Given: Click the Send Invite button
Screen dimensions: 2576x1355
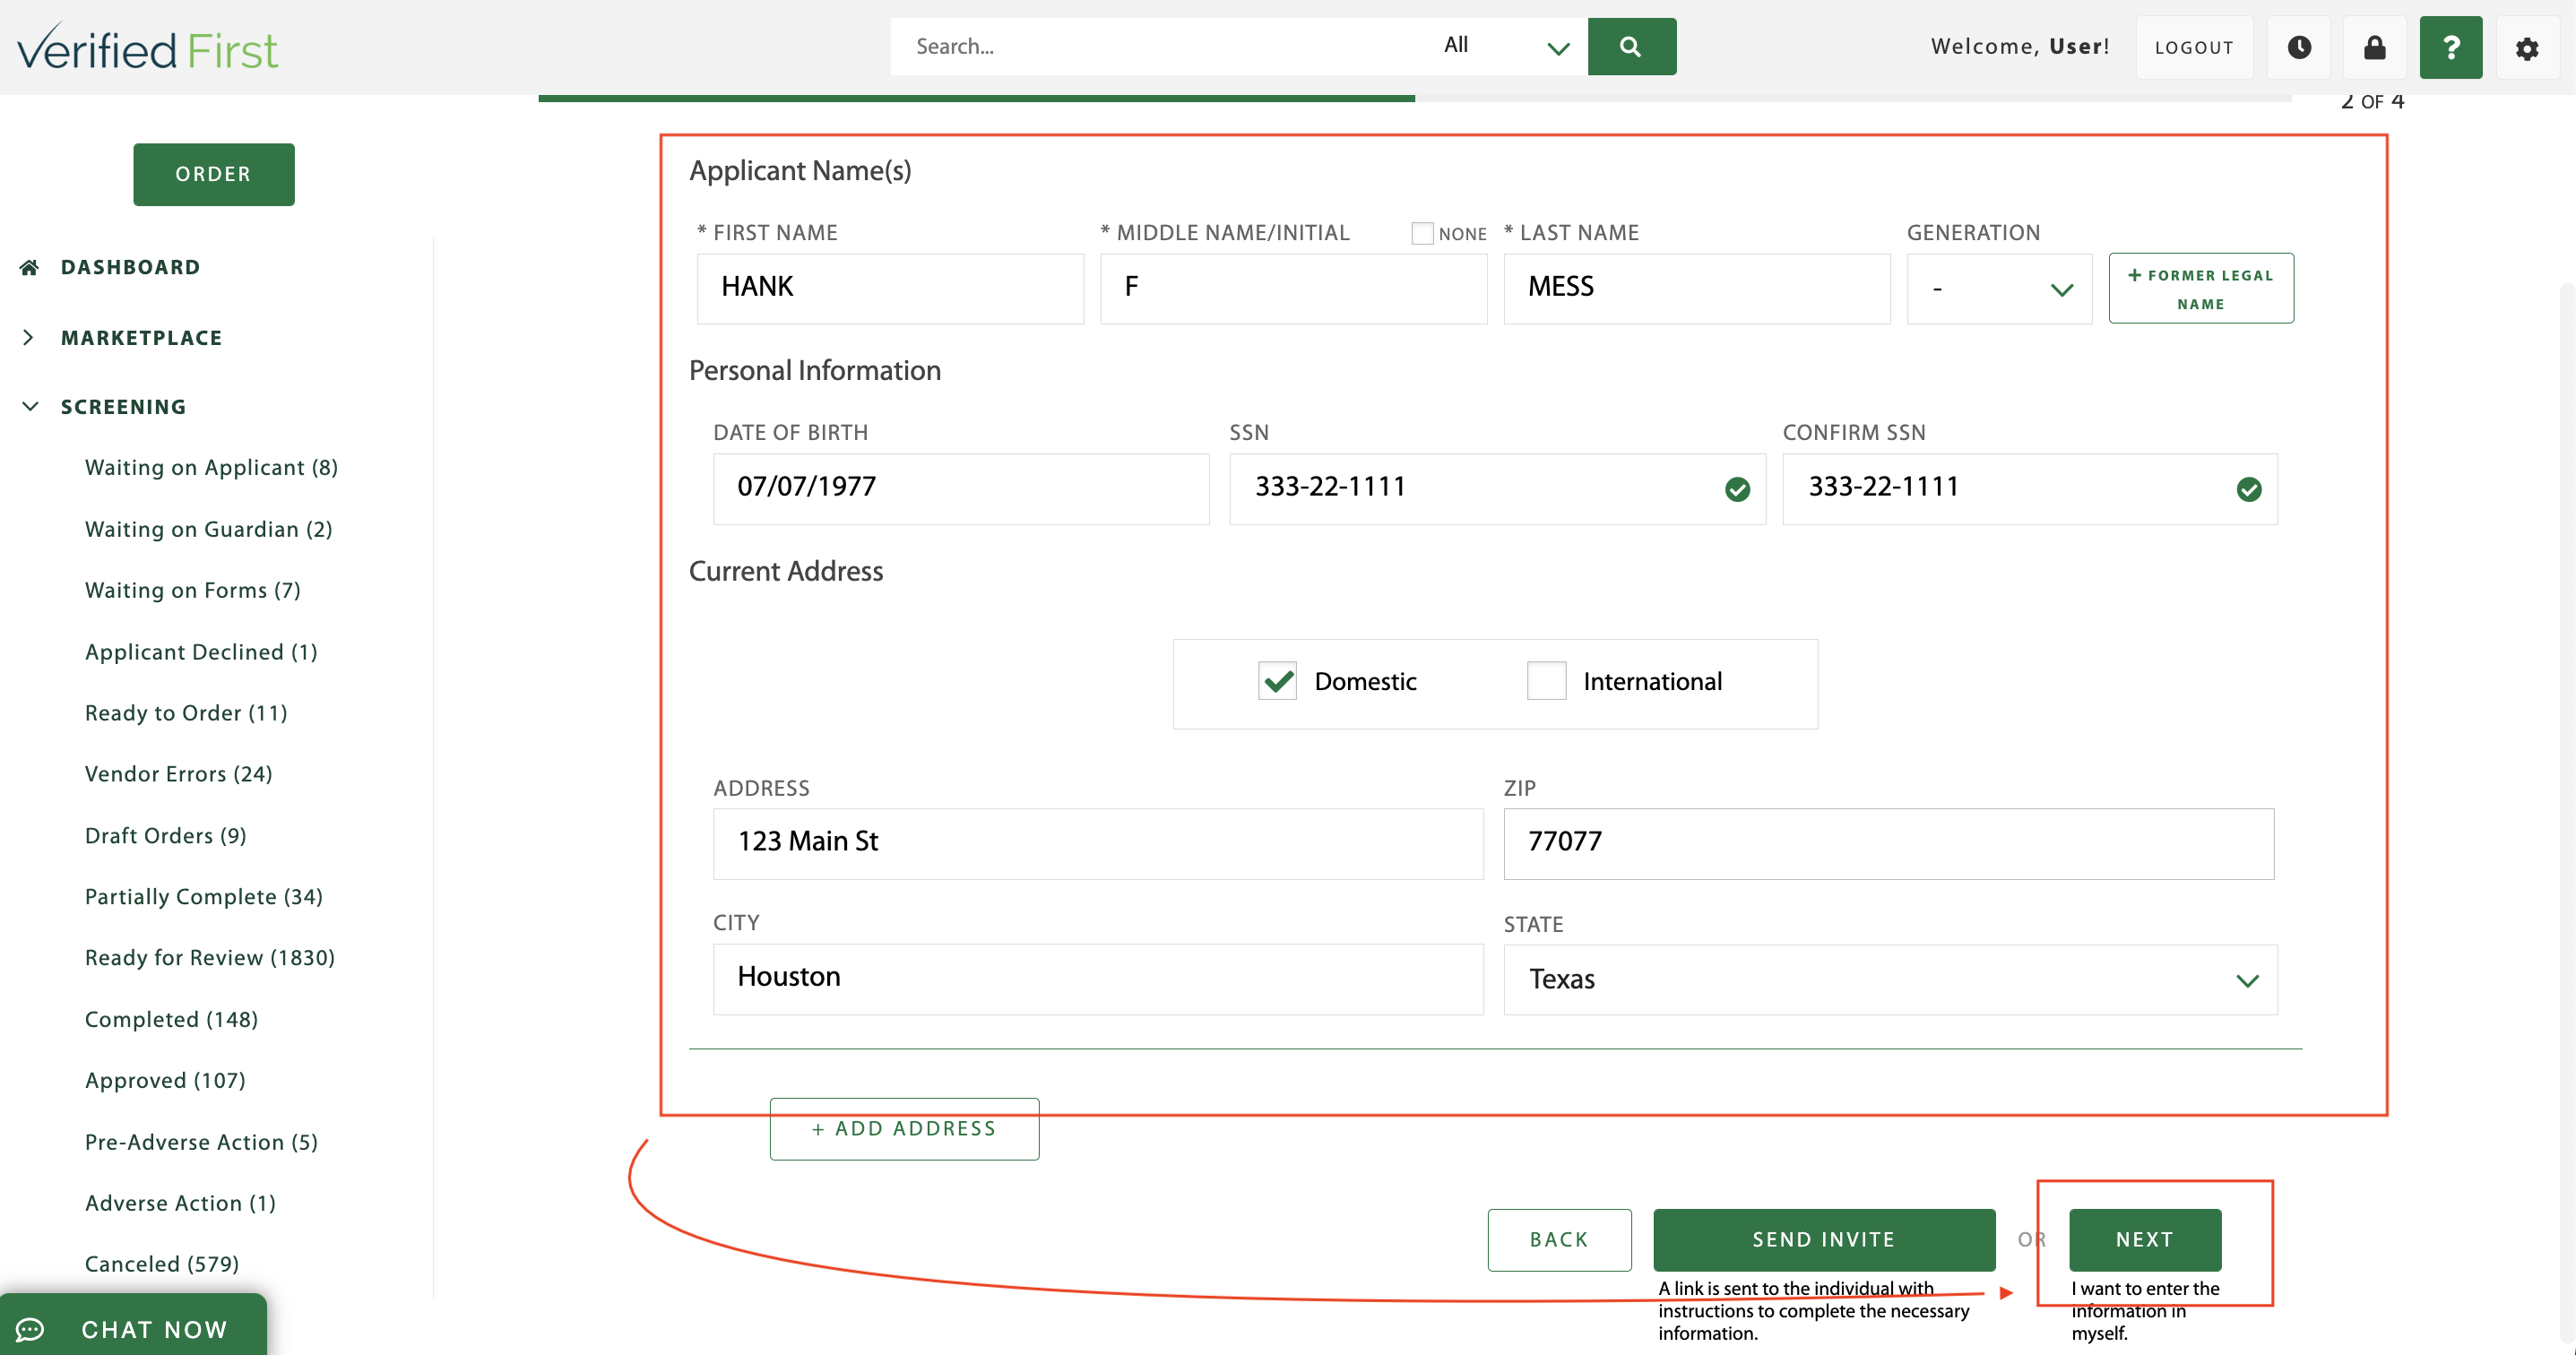Looking at the screenshot, I should [x=1823, y=1239].
